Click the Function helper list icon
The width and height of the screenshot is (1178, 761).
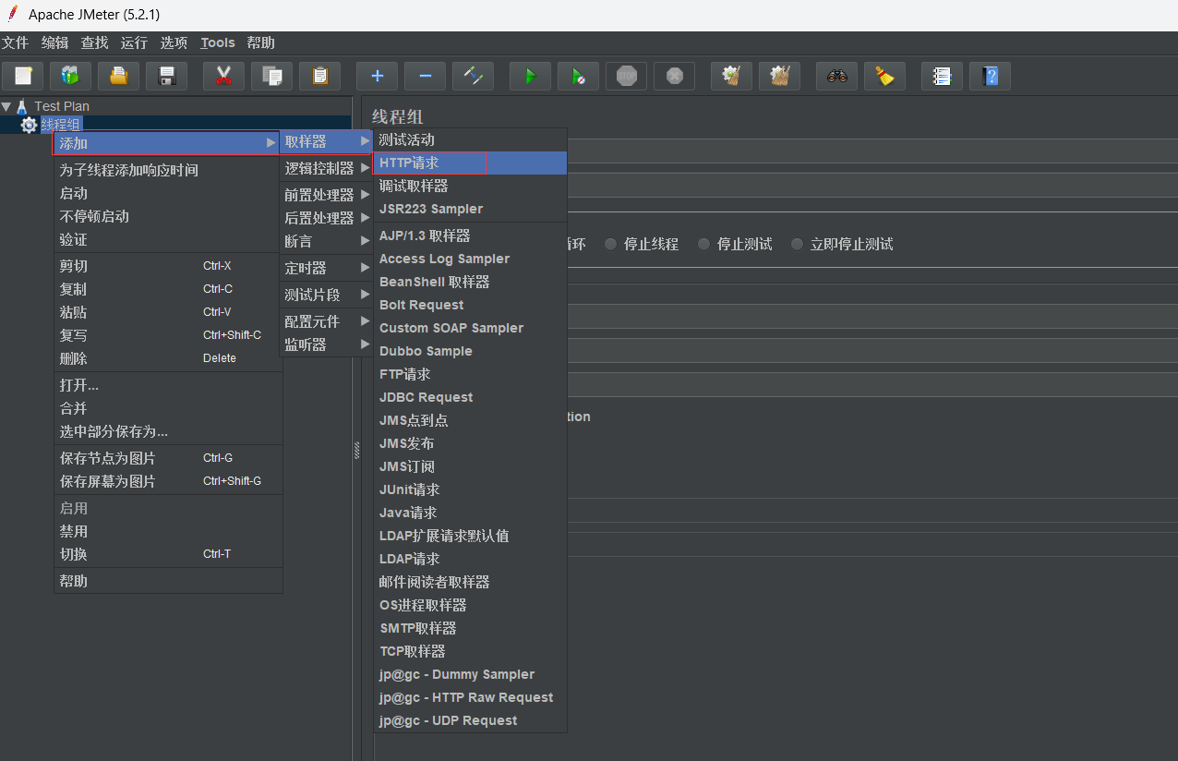click(x=942, y=76)
